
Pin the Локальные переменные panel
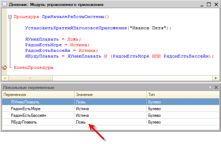210,88
